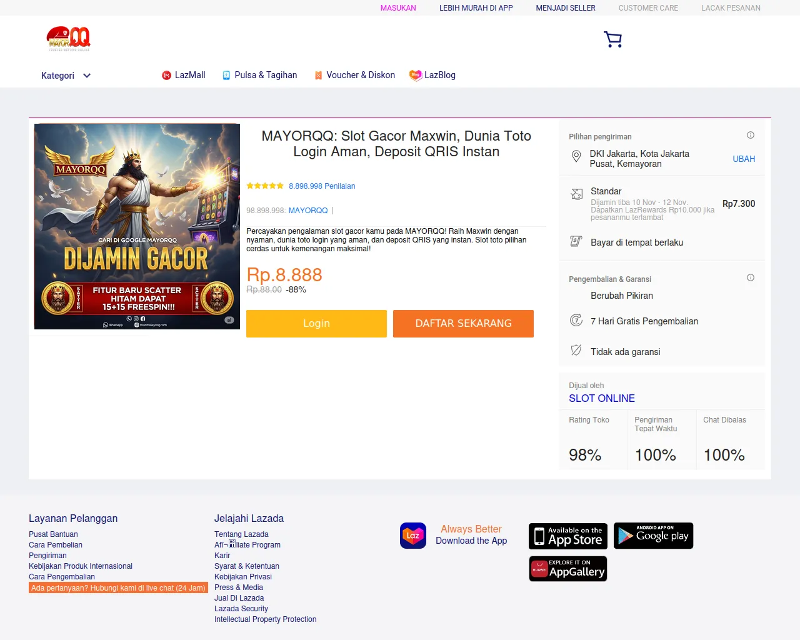Open LACAK PESANAN menu item
This screenshot has width=800, height=640.
click(731, 8)
